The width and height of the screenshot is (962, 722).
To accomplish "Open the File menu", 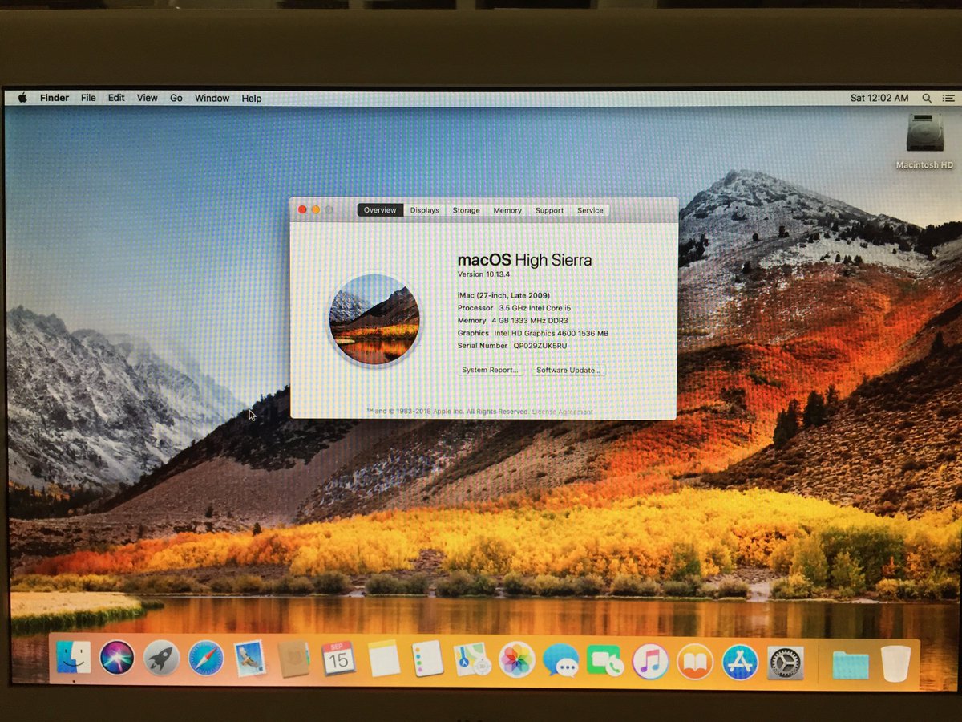I will [88, 98].
